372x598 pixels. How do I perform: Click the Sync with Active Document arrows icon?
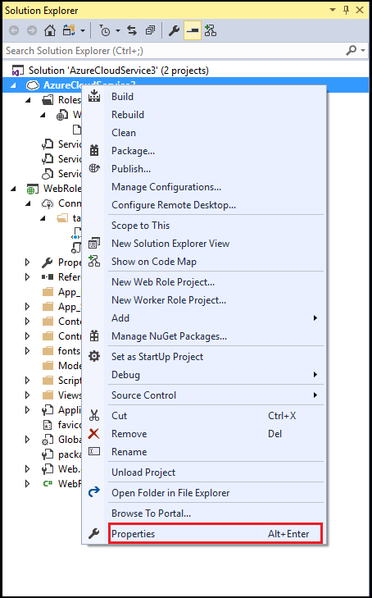132,30
